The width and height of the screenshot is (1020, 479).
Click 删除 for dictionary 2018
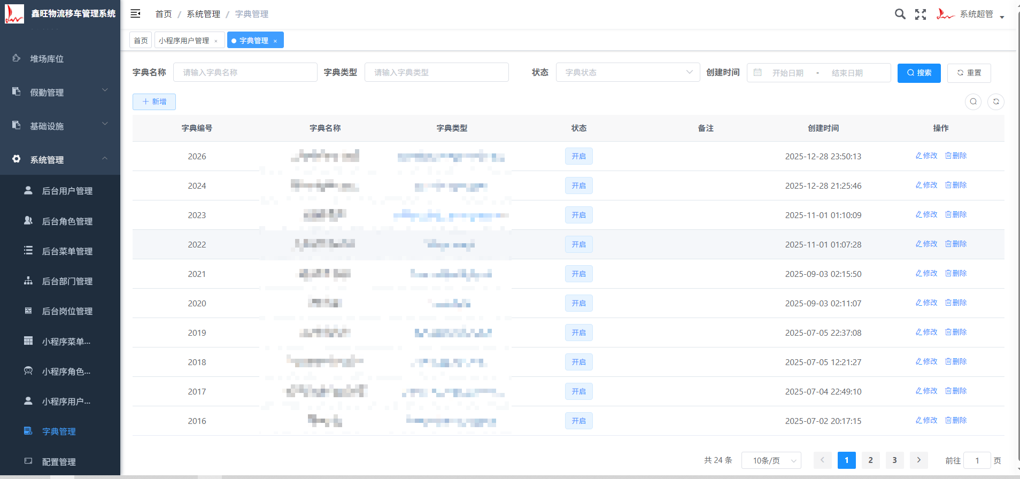[956, 361]
